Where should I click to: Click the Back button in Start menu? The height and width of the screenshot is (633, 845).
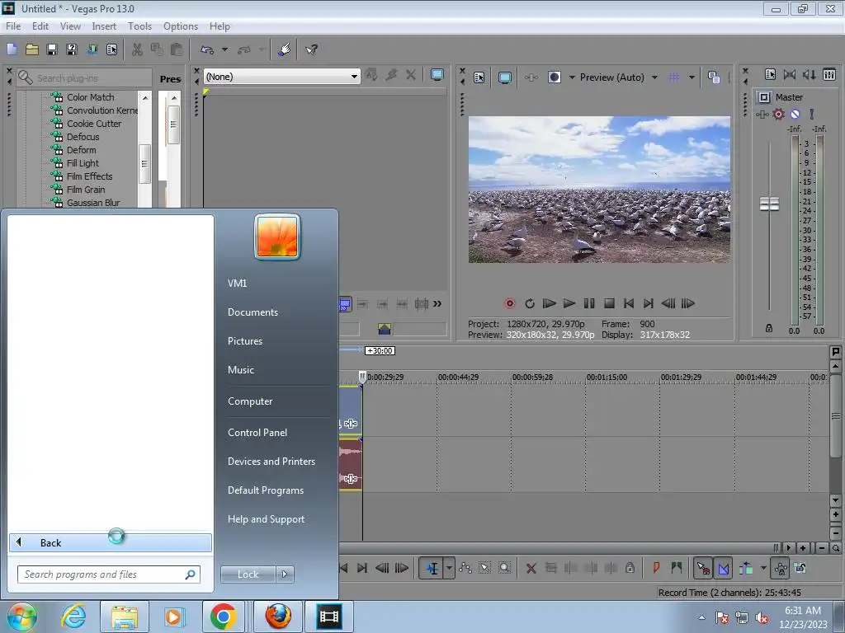(x=111, y=542)
